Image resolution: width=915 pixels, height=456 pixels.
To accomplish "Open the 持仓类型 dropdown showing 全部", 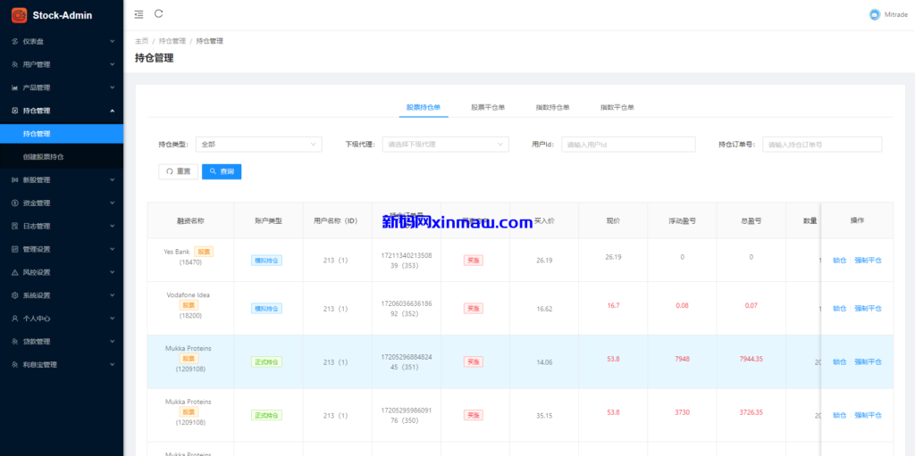I will [x=258, y=144].
